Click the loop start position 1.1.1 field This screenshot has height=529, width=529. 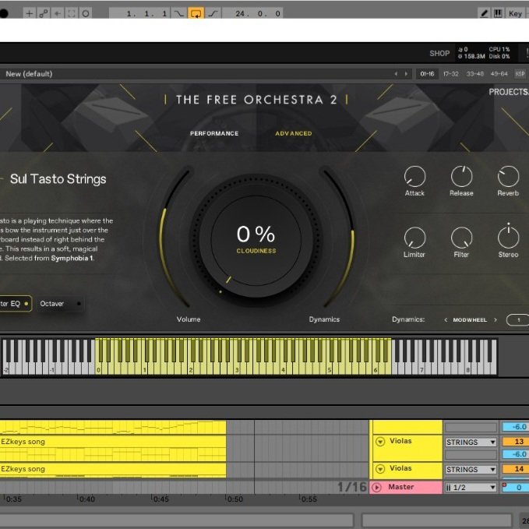tap(140, 13)
